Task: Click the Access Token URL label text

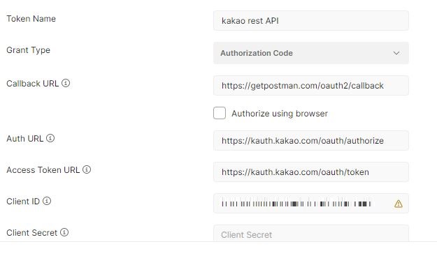Action: point(43,170)
